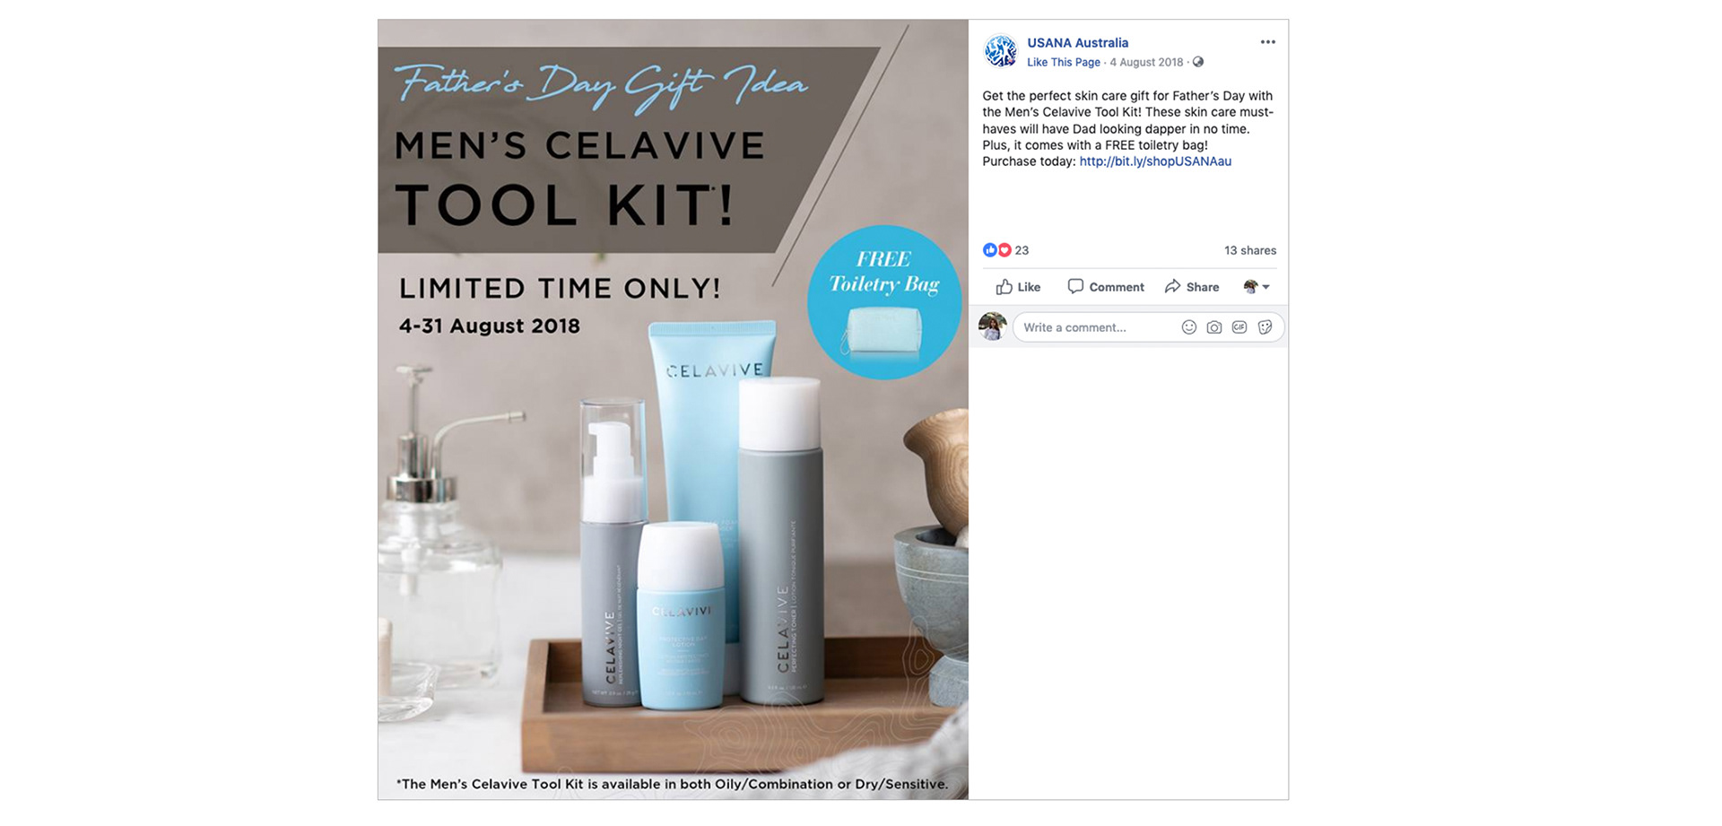Image resolution: width=1722 pixels, height=826 pixels.
Task: Open the three-dot post options menu
Action: pyautogui.click(x=1267, y=42)
